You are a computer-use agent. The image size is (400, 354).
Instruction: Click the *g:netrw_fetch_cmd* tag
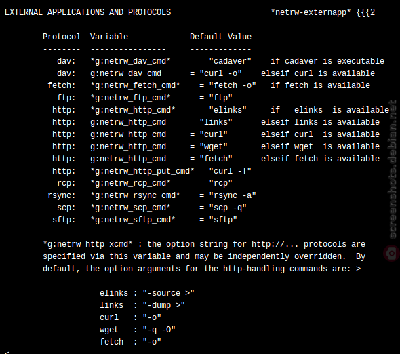[x=135, y=85]
